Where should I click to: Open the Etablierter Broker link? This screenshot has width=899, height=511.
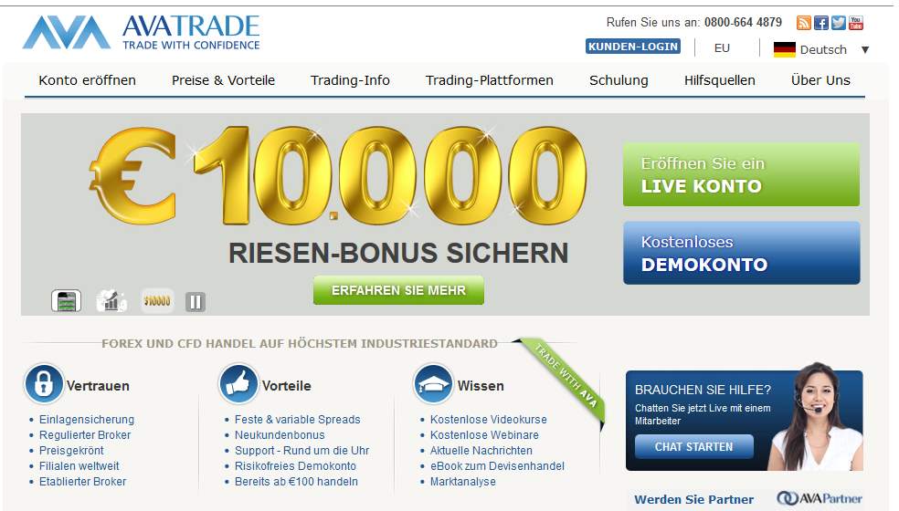[x=82, y=481]
